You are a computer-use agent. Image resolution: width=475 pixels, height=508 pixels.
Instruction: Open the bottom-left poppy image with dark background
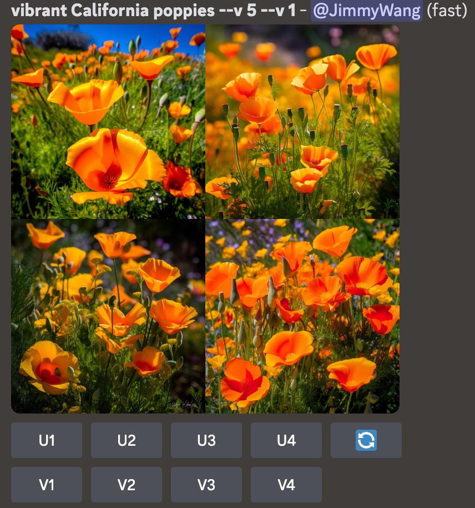coord(108,316)
